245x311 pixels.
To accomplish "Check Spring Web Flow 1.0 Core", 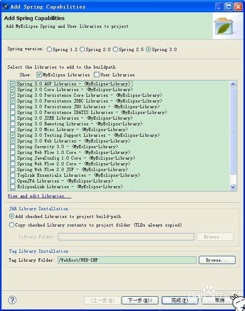I will click(x=13, y=152).
